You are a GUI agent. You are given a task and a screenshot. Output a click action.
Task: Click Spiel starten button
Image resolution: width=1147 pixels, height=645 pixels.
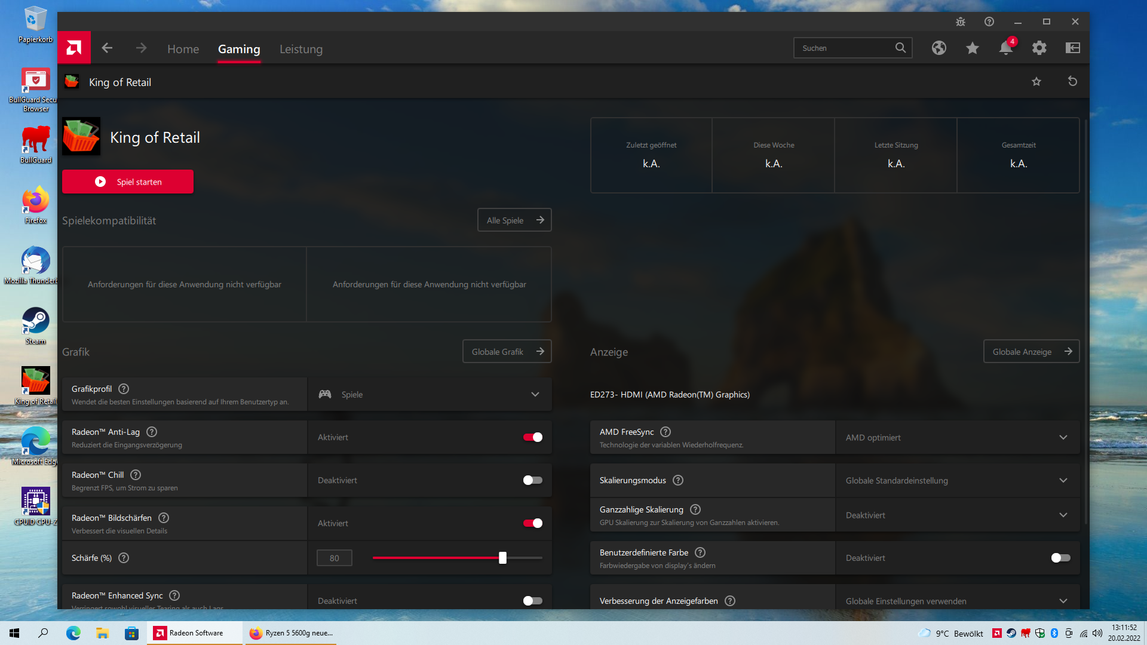(x=128, y=182)
